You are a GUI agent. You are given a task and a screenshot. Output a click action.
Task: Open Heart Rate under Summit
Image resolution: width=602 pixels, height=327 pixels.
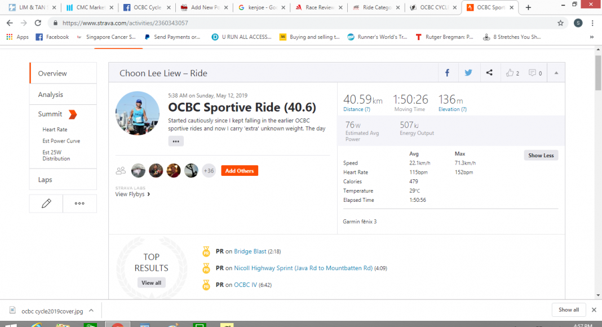tap(55, 130)
